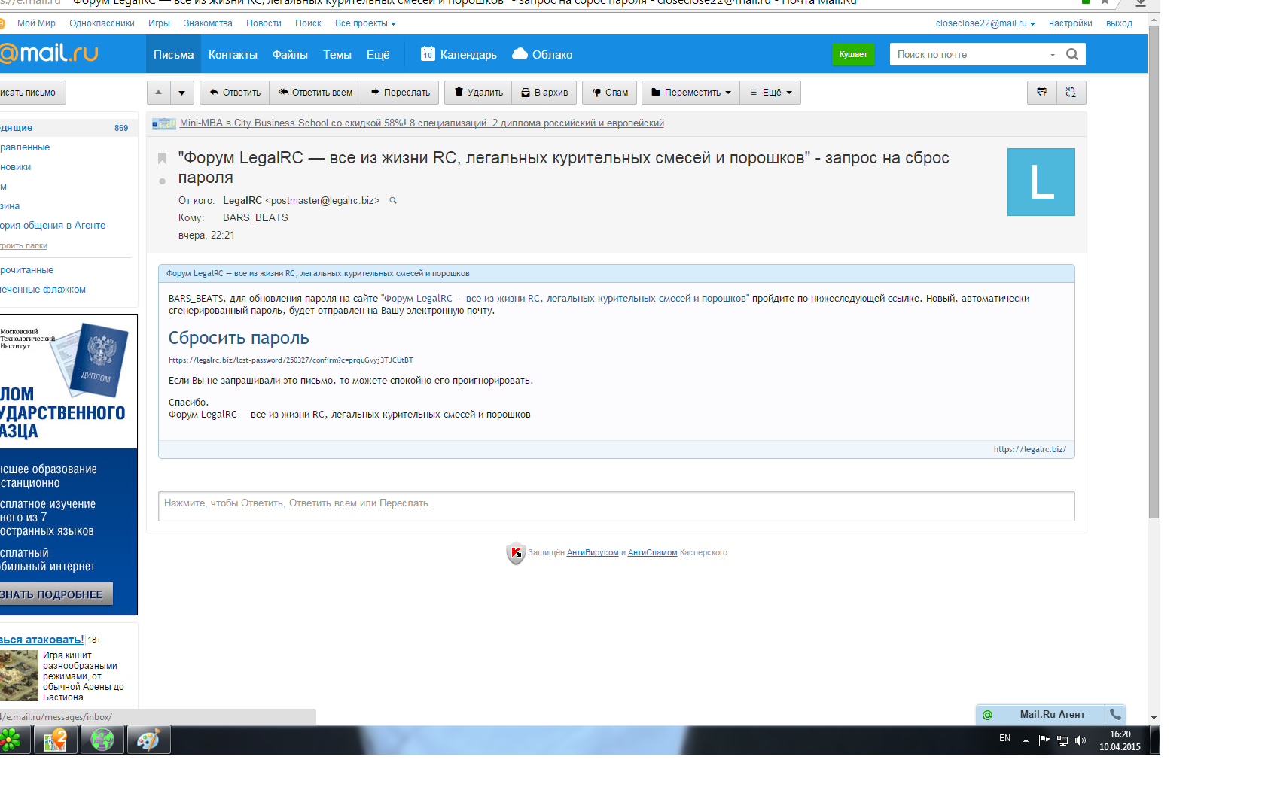
Task: Click the Mini-MBA advertisement link
Action: [422, 123]
